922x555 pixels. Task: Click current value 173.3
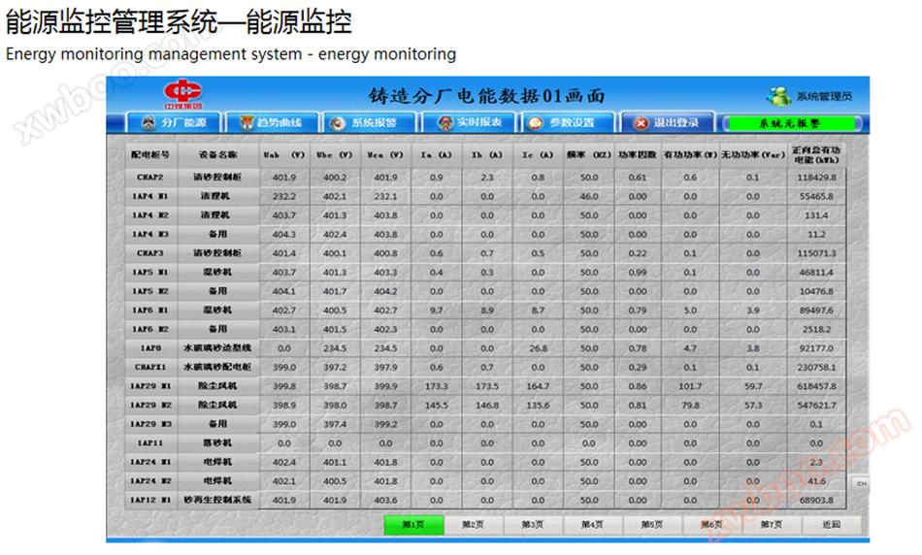point(437,386)
